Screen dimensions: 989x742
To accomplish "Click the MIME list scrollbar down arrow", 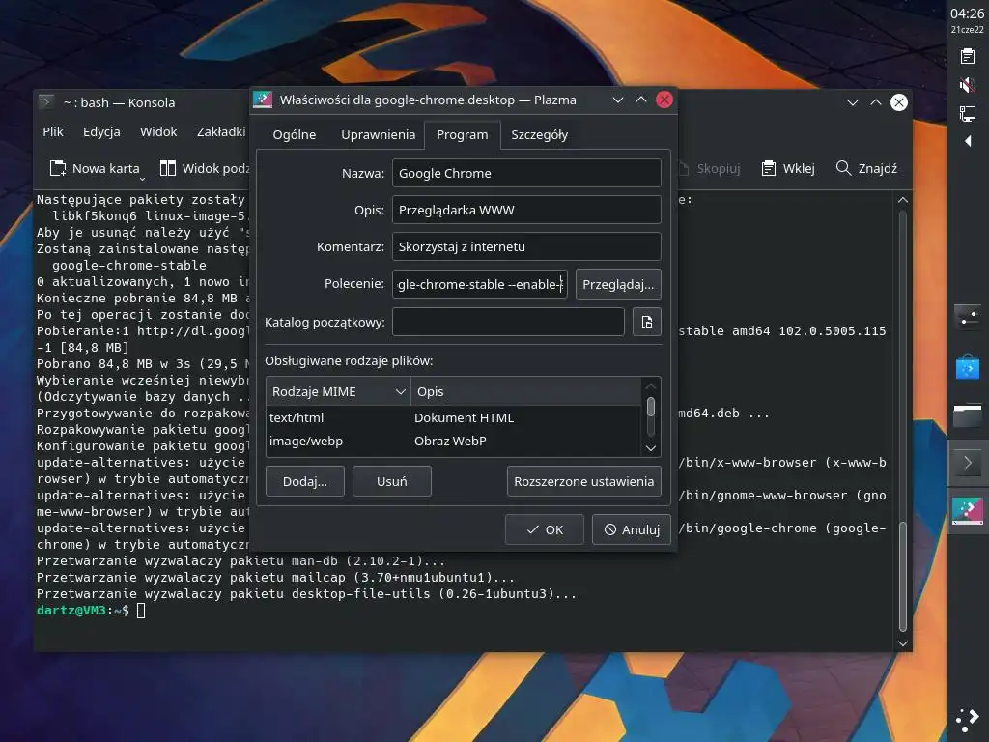I will click(x=651, y=448).
